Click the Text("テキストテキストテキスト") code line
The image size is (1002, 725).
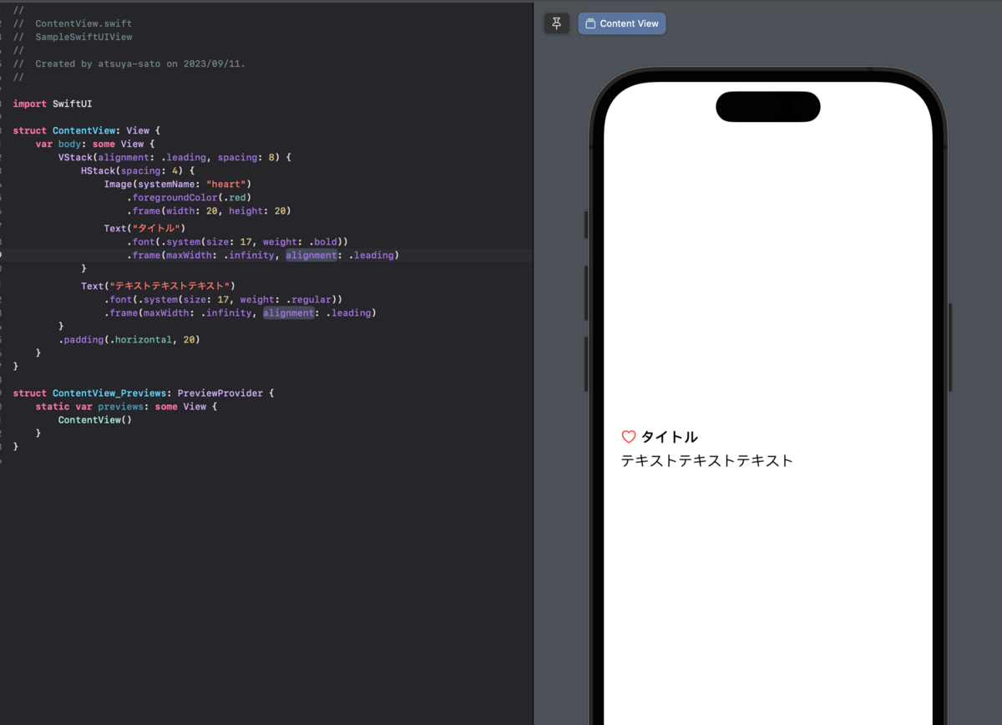159,286
